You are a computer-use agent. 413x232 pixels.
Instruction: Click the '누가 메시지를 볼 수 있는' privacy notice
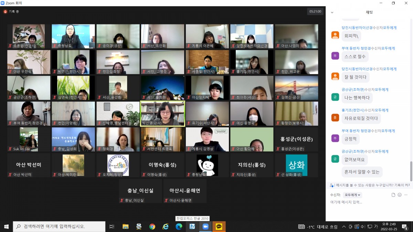(370, 185)
